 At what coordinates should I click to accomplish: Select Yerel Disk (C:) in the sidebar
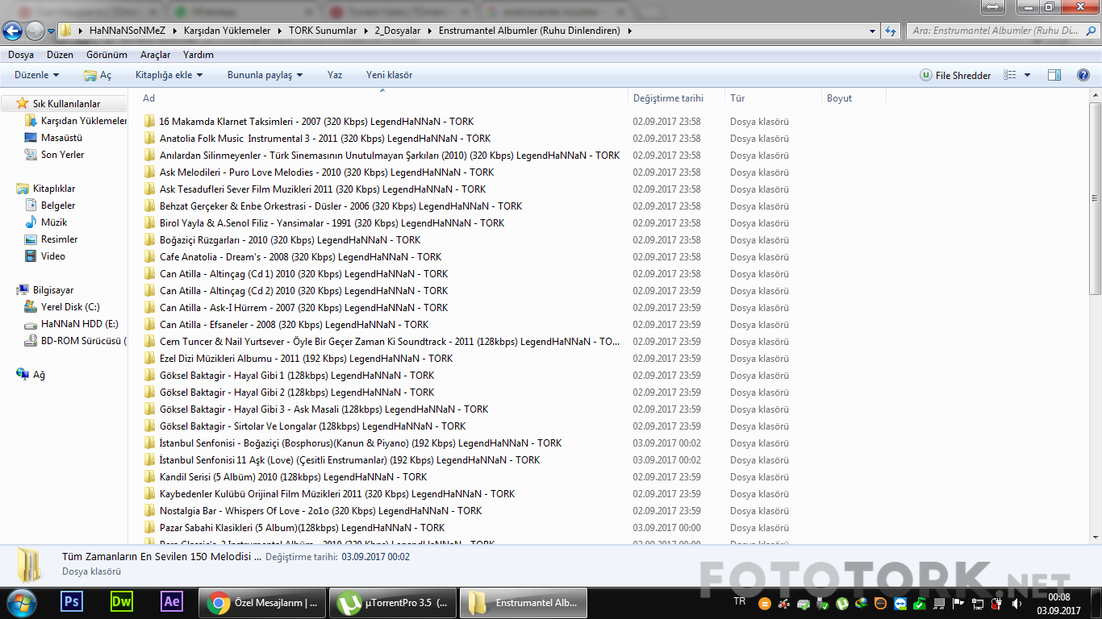70,307
